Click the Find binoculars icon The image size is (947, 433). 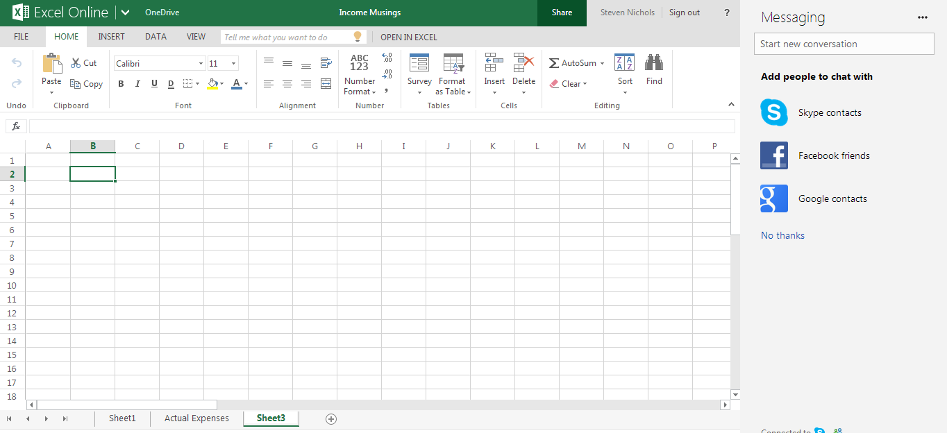pos(654,63)
